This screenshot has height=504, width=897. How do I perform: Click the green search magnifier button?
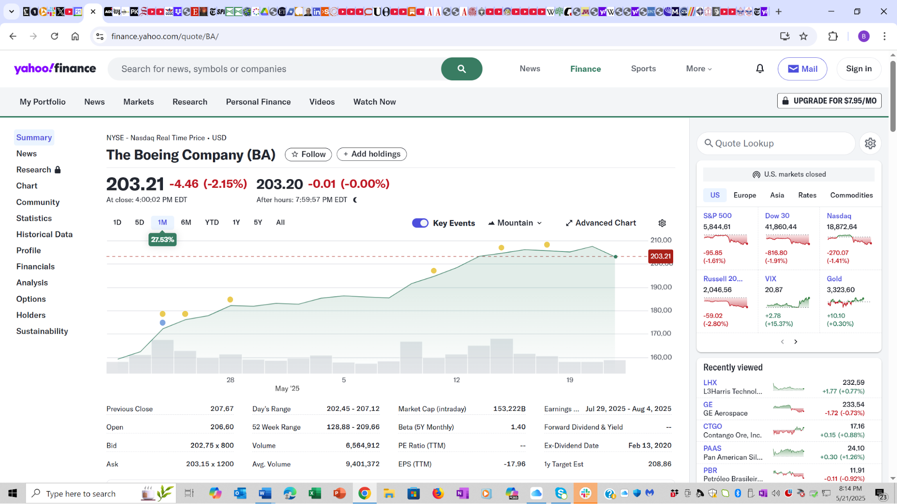point(461,69)
